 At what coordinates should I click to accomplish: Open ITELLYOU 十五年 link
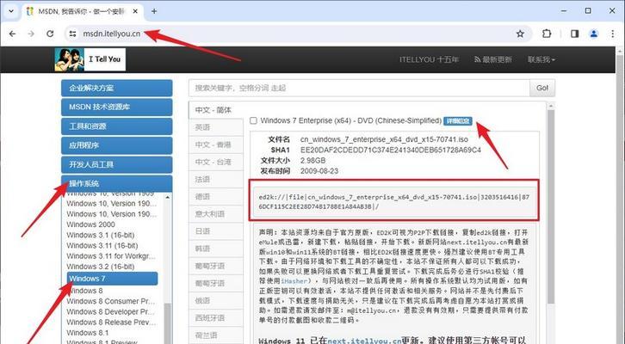click(x=429, y=59)
